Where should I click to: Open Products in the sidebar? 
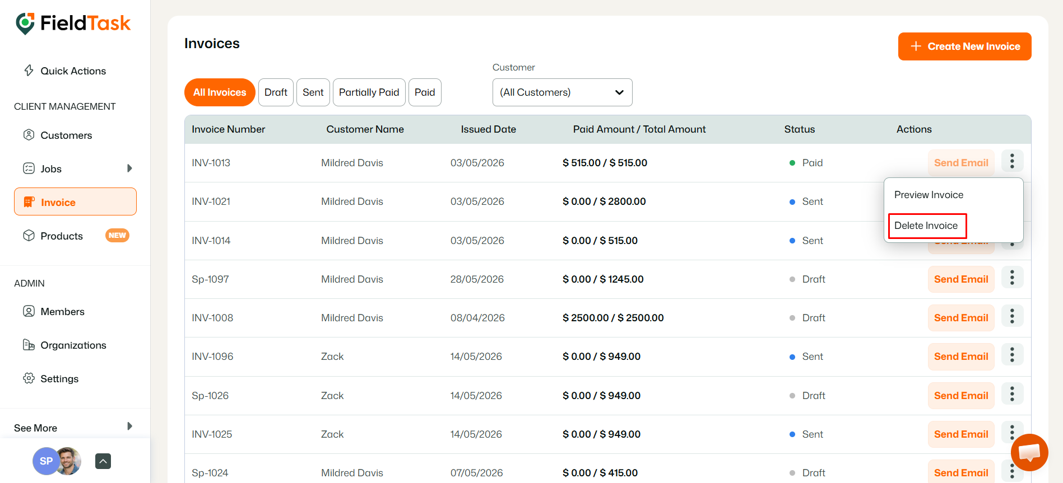pos(62,236)
